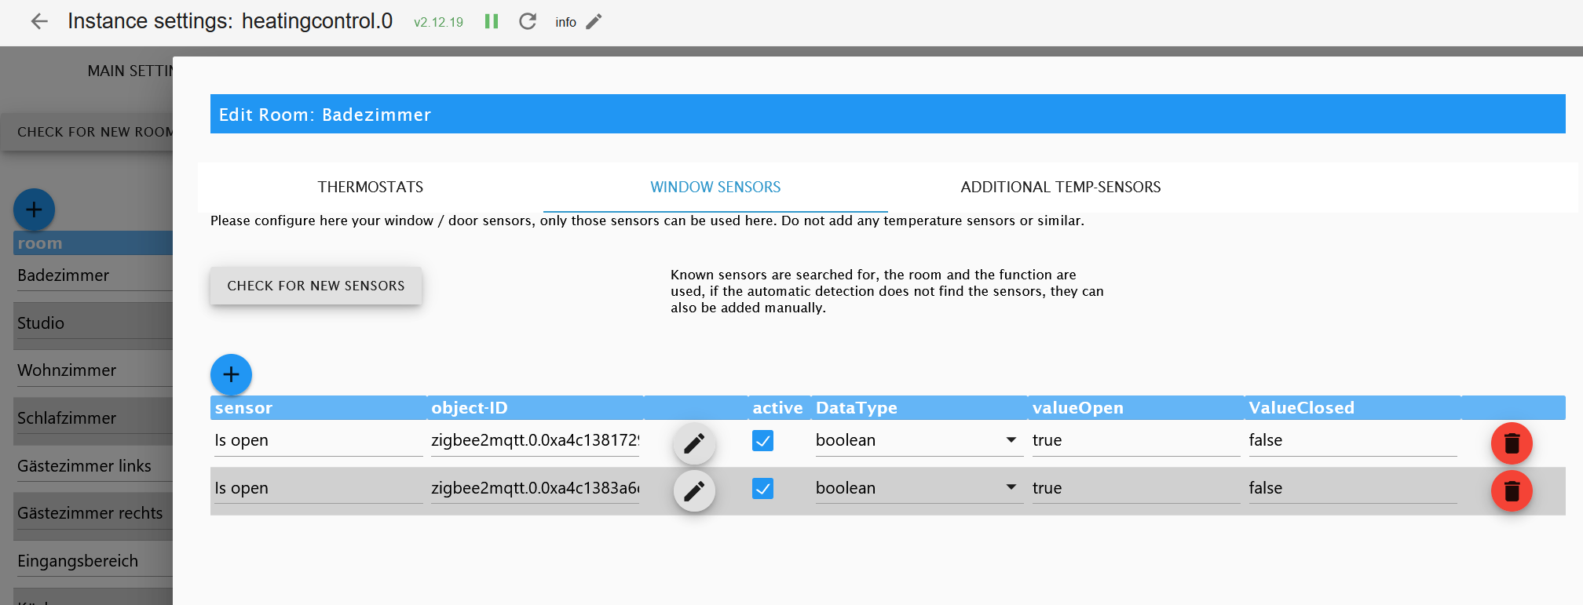
Task: Click the sensor column header
Action: [x=318, y=408]
